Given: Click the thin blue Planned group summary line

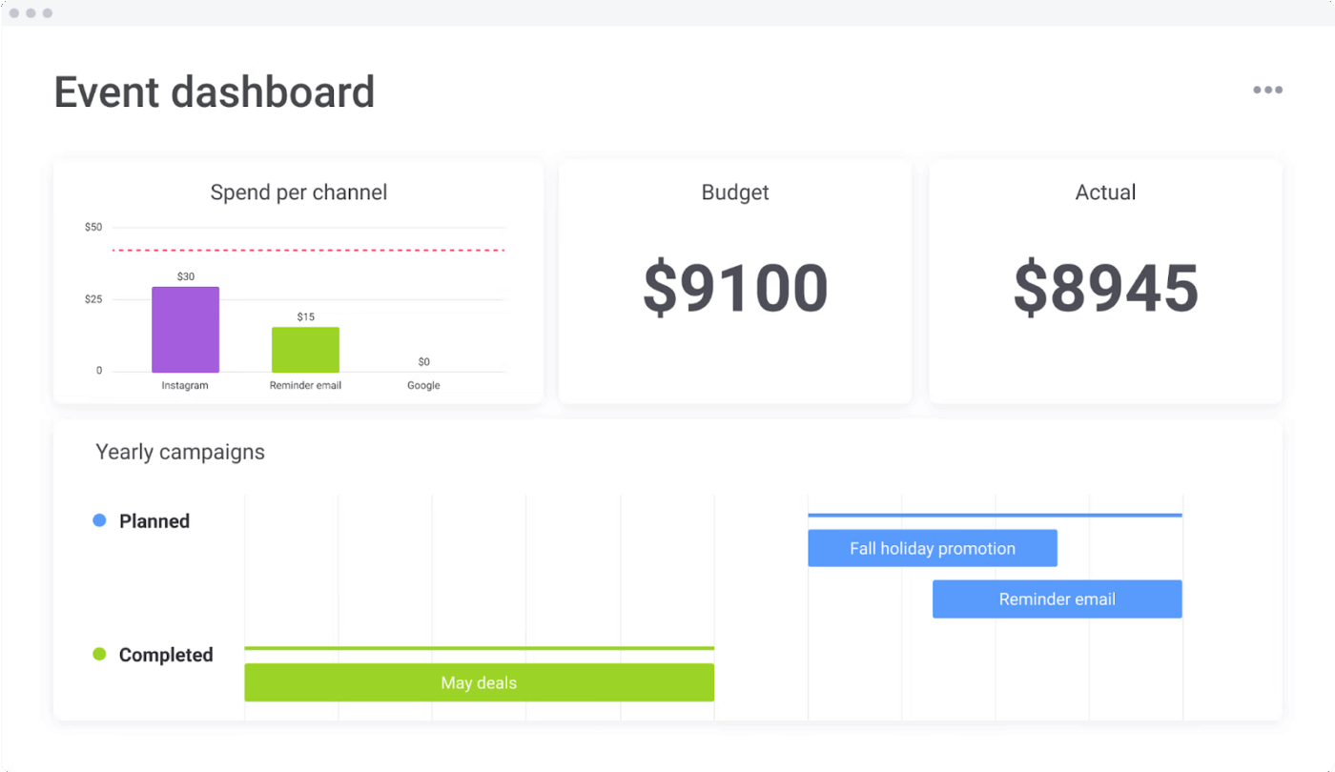Looking at the screenshot, I should pos(995,516).
